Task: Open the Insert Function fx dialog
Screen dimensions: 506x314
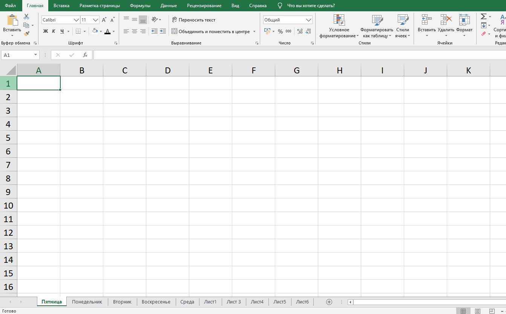Action: (x=85, y=55)
